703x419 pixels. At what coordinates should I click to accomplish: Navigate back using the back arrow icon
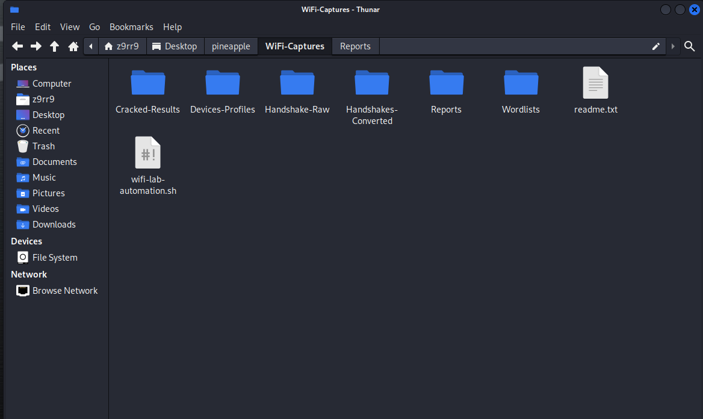pos(17,46)
